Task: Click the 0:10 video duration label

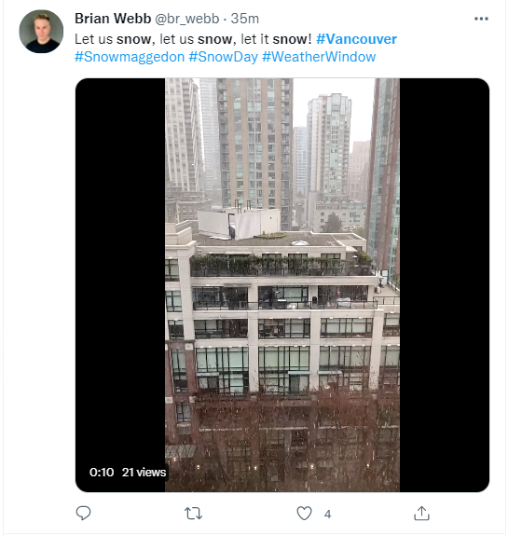Action: 102,472
